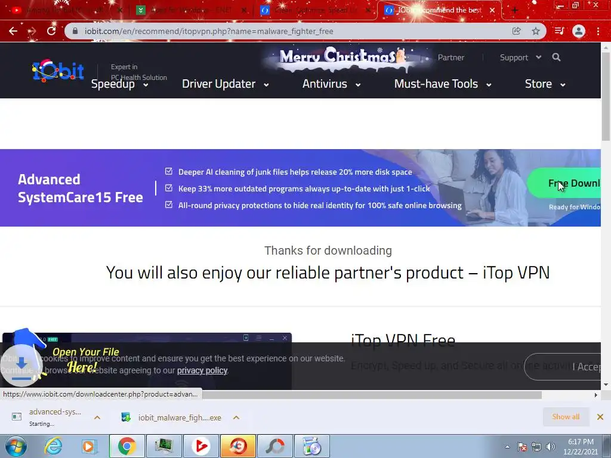
Task: Open a new browser tab
Action: [515, 11]
